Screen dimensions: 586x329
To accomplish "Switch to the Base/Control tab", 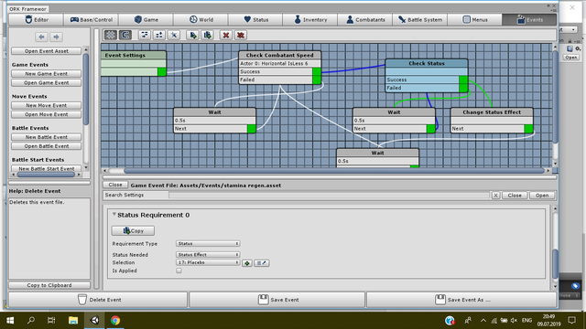I will pyautogui.click(x=92, y=19).
